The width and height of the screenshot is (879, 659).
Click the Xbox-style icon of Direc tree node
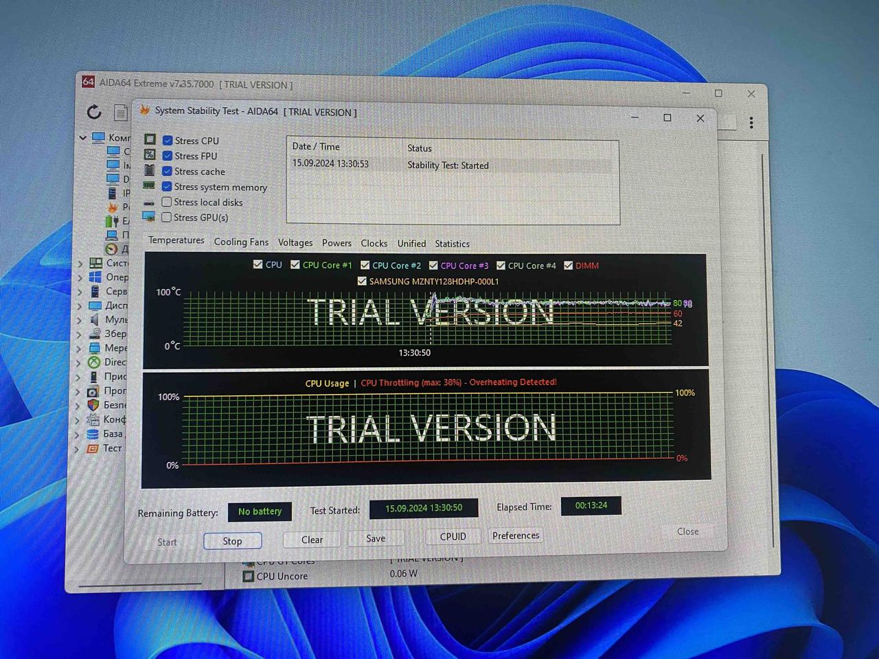tap(94, 362)
